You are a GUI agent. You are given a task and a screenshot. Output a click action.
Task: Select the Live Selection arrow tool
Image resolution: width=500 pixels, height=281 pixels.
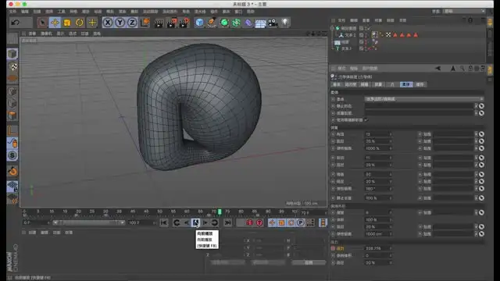tap(42, 23)
